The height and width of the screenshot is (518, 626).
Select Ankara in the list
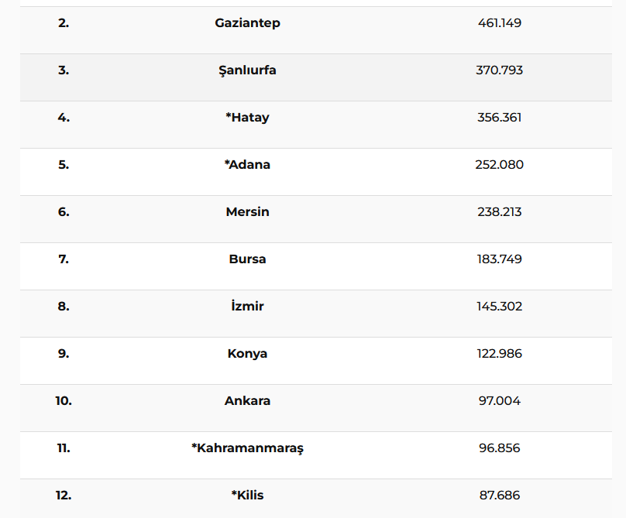coord(247,401)
